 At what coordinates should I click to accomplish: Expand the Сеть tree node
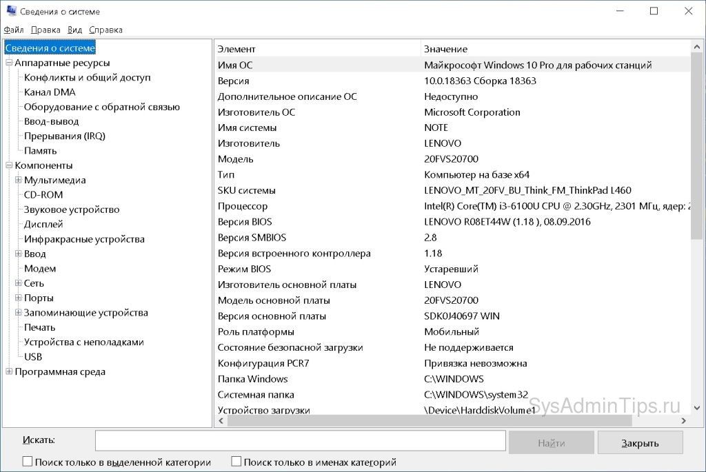(x=19, y=283)
